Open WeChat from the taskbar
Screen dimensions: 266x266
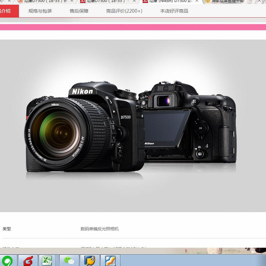click(x=69, y=261)
